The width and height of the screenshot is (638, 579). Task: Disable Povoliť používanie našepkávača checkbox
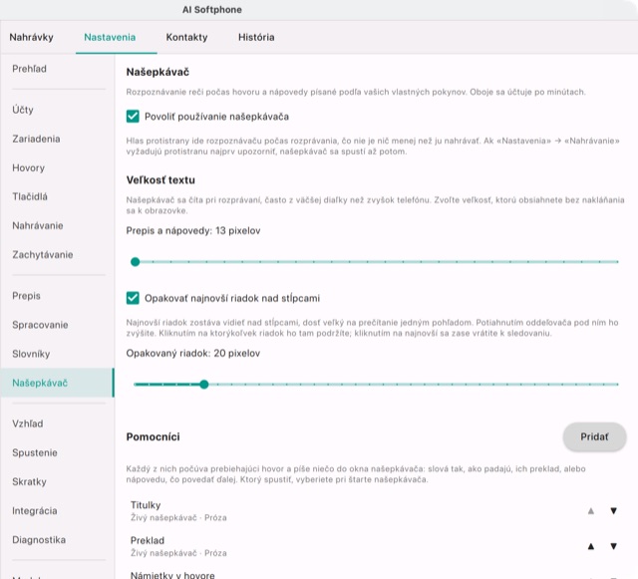tap(133, 117)
